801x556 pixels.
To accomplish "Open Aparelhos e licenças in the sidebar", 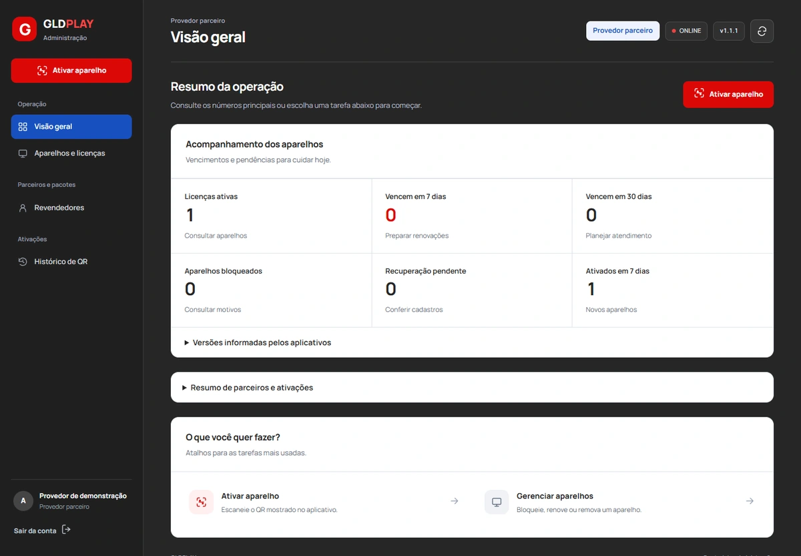I will (x=71, y=154).
